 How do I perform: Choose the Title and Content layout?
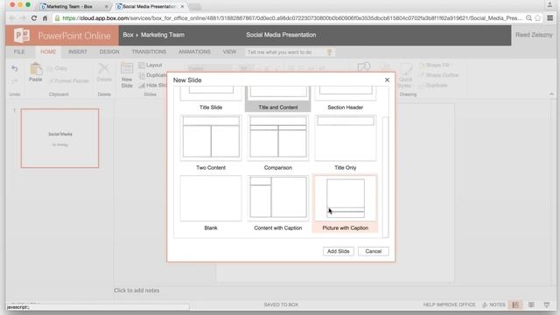coord(278,99)
